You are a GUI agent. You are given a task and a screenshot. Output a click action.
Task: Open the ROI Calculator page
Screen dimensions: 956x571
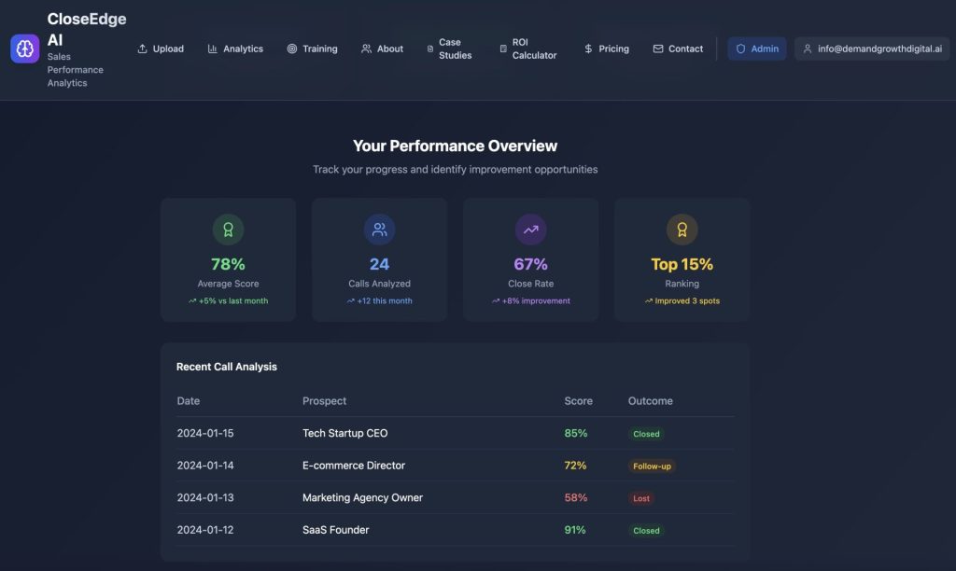click(528, 49)
